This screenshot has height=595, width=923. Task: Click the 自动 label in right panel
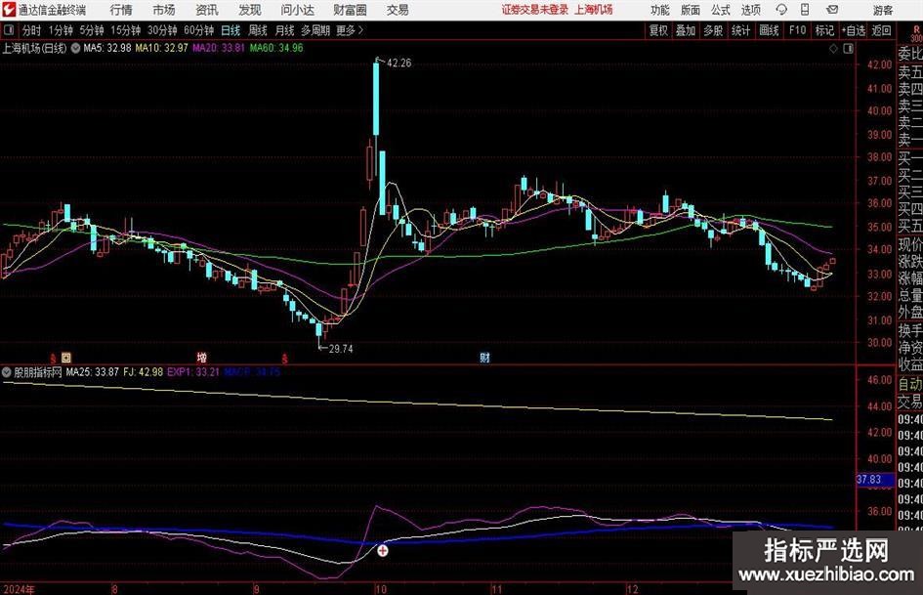(910, 384)
